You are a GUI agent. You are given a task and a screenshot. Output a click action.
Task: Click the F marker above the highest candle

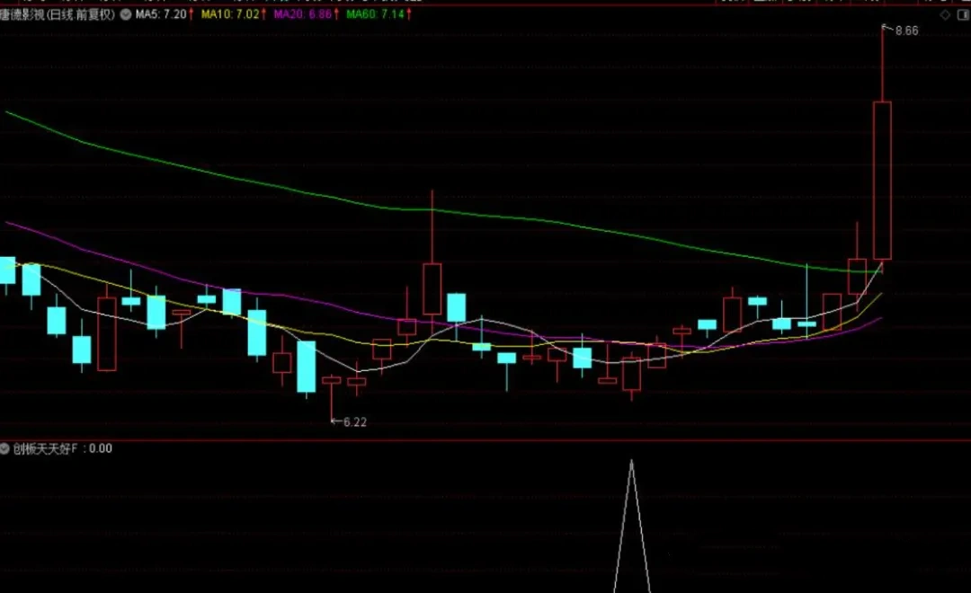(883, 28)
